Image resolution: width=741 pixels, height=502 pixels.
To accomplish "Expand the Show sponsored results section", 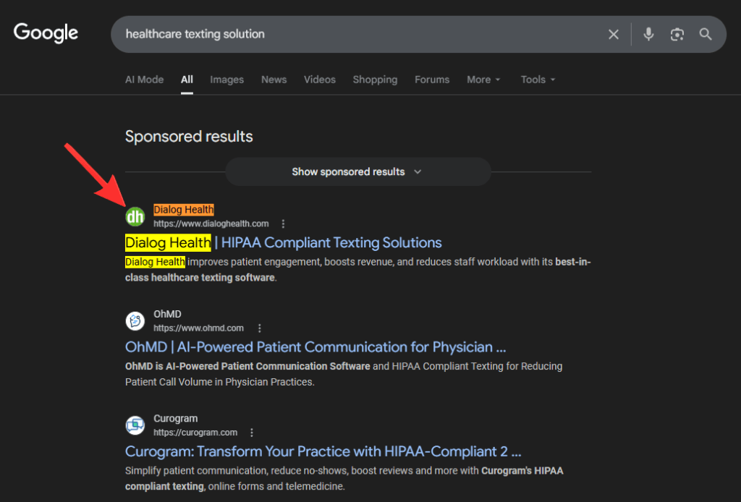I will [357, 171].
